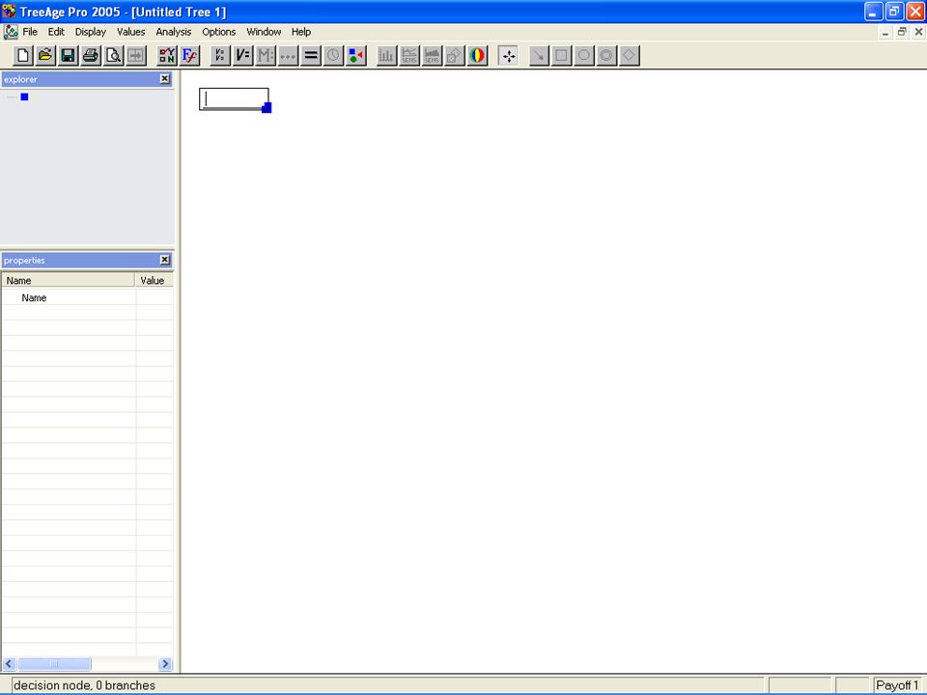
Task: Click the properties horizontal scrollbar thumb
Action: click(54, 664)
